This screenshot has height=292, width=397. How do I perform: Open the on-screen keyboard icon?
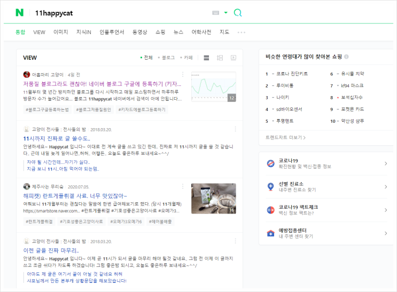pyautogui.click(x=215, y=13)
